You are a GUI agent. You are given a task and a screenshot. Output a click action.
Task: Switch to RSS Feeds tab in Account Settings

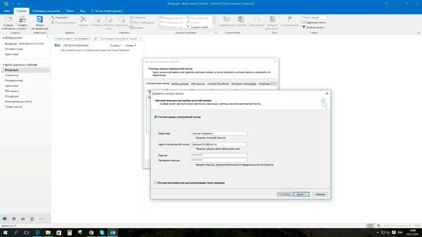point(198,84)
